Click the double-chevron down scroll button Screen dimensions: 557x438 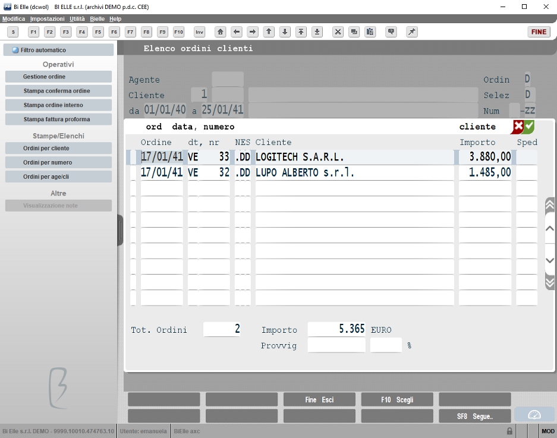549,282
